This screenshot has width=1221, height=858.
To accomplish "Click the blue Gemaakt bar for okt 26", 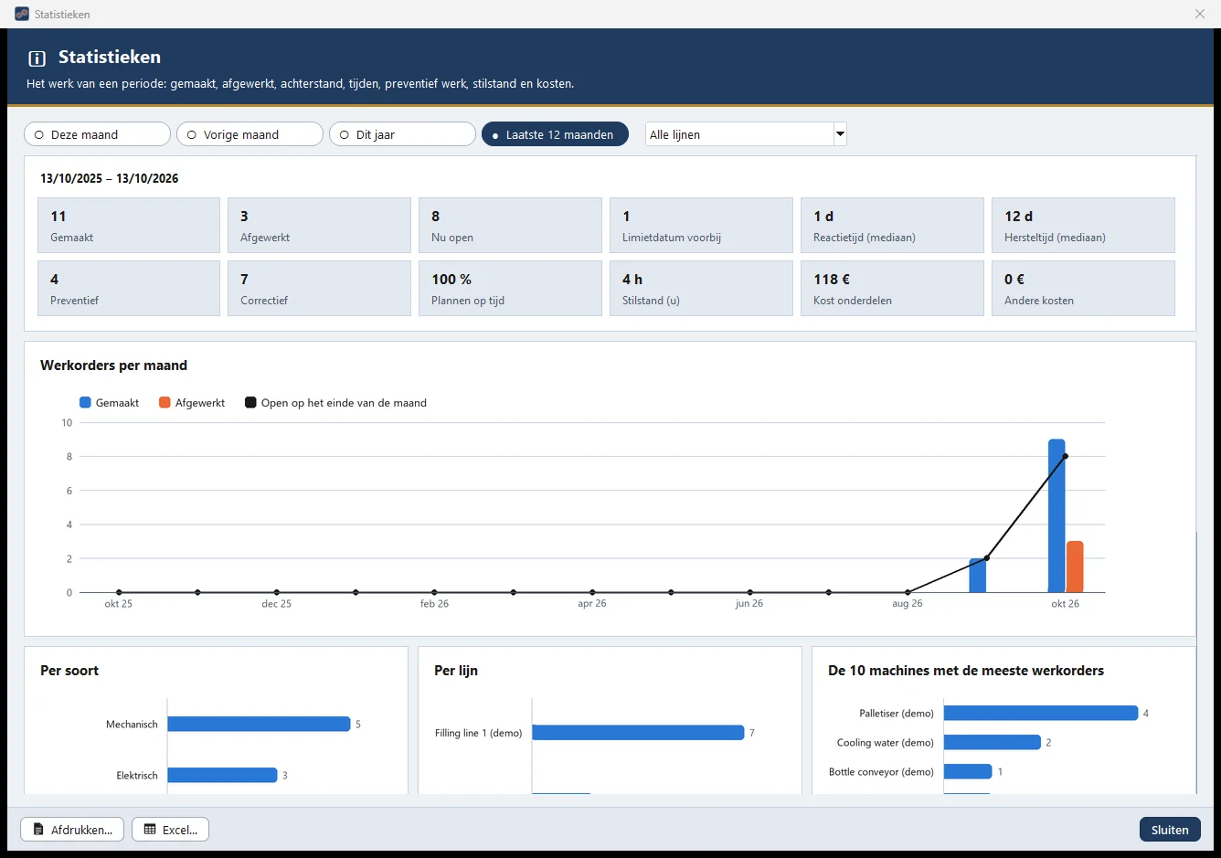I will tap(1056, 516).
